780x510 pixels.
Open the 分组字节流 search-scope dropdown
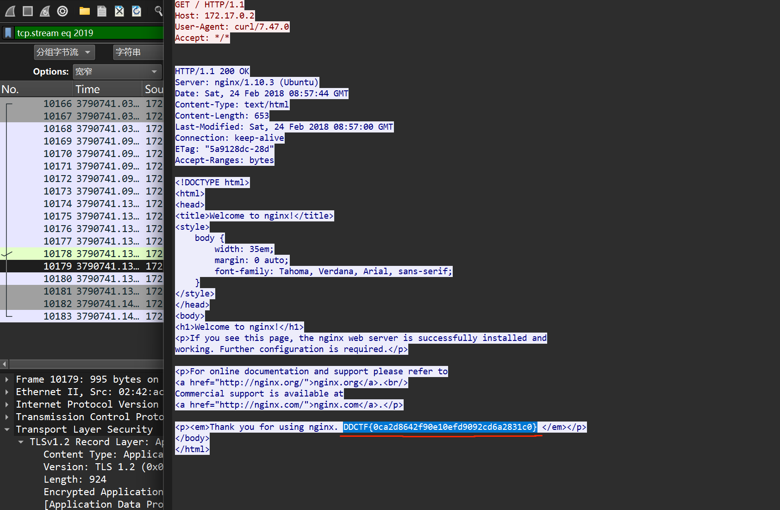[64, 52]
